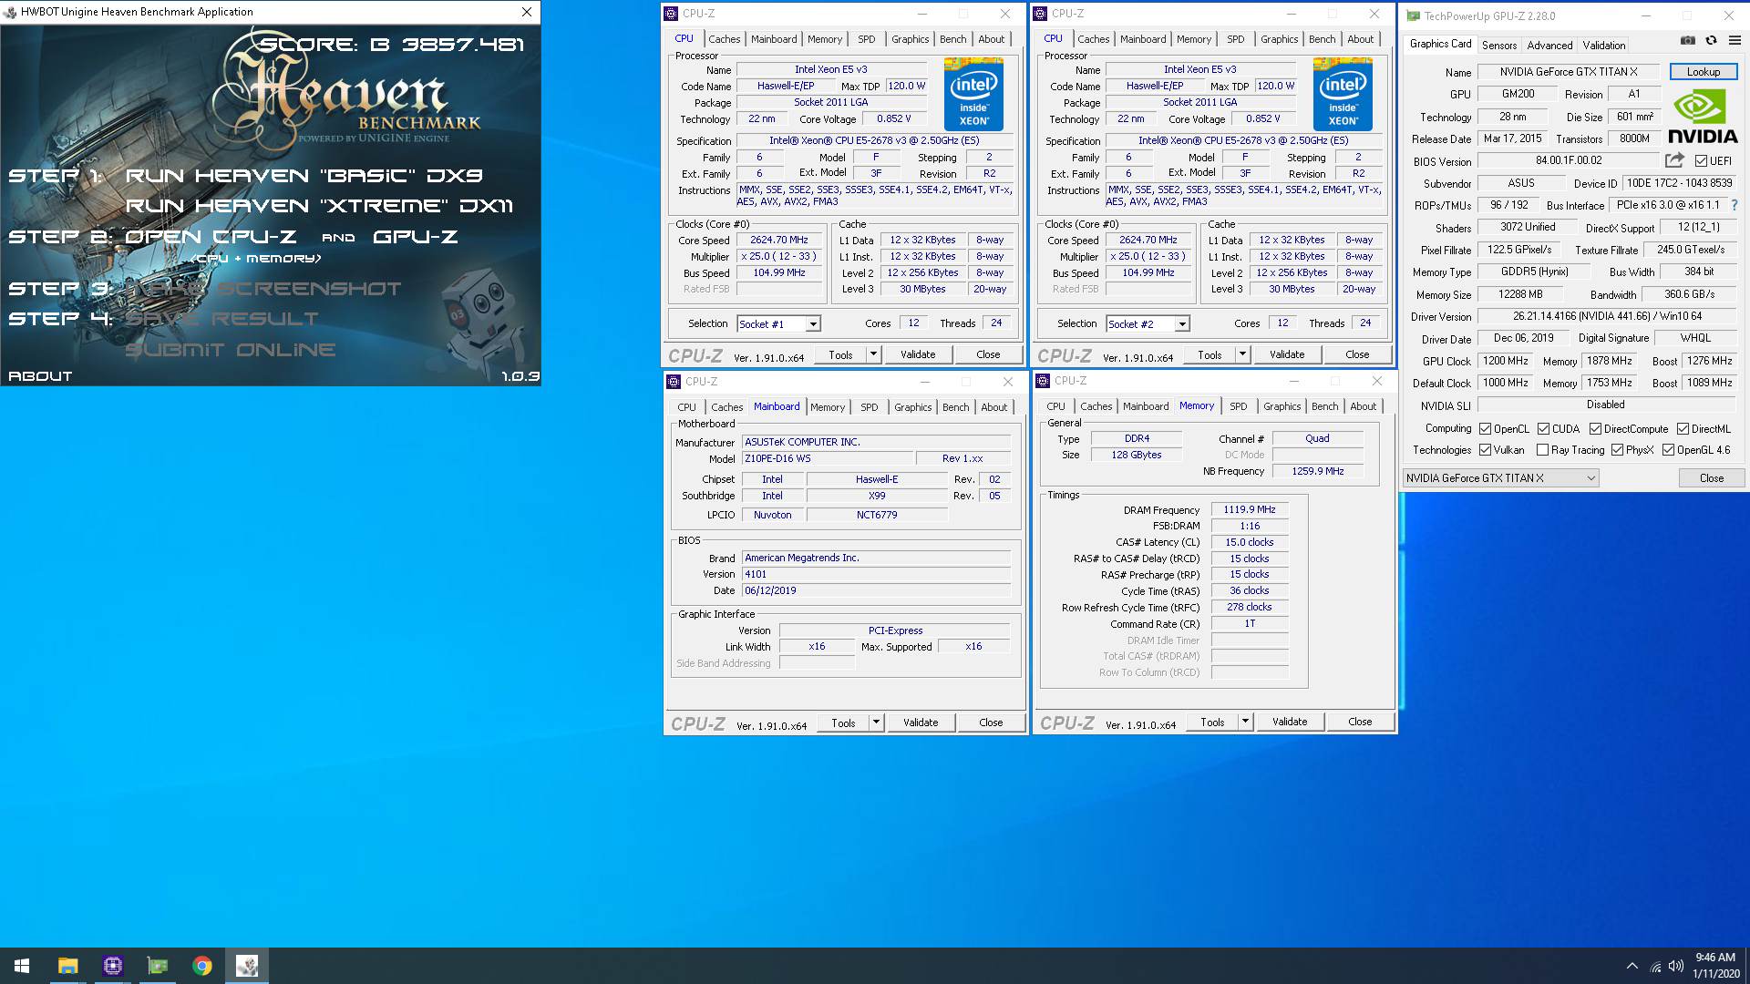Click the CPU-Z taskbar icon
Image resolution: width=1750 pixels, height=984 pixels.
click(112, 966)
